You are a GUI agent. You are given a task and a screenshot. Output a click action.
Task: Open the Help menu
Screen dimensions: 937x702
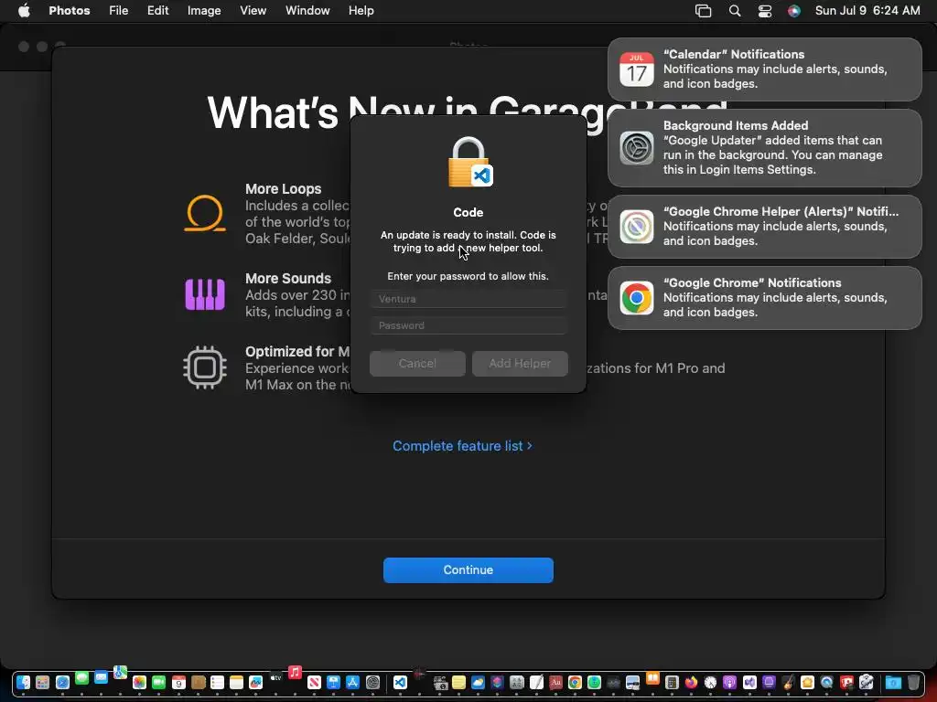361,11
